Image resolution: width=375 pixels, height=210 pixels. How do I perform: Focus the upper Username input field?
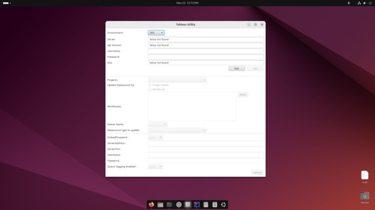point(206,51)
